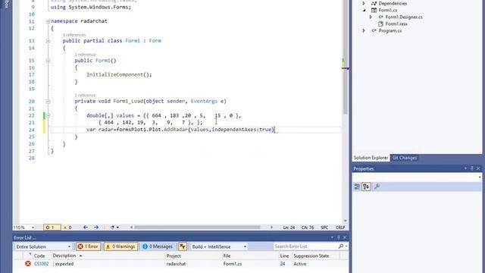Screen dimensions: 485x273
Task: Click the editor warning count indicator
Action: tap(67, 227)
